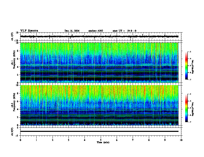Click the ch.1 colorbar log(PSD) label
The width and height of the screenshot is (204, 157).
click(193, 67)
